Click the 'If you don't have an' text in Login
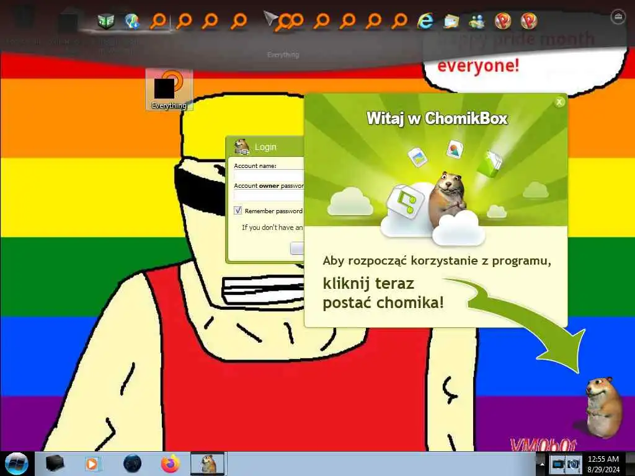 point(273,227)
